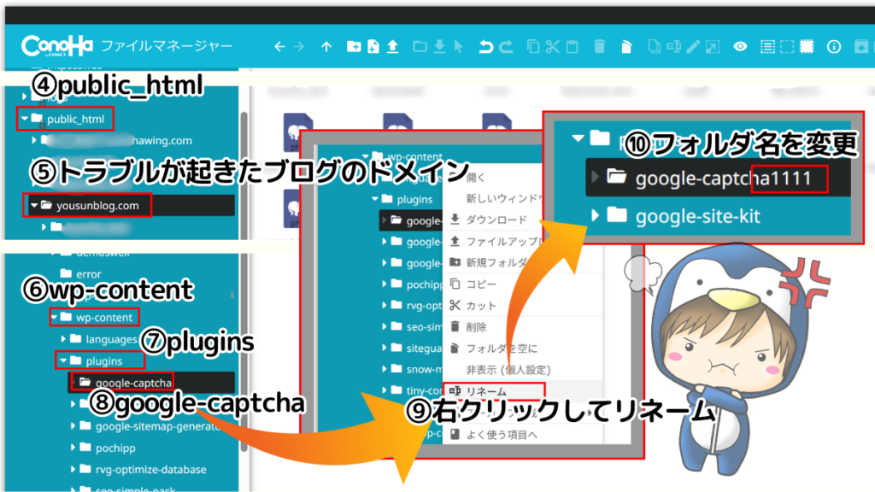Open the info properties toolbar icon
The width and height of the screenshot is (875, 492).
click(834, 47)
